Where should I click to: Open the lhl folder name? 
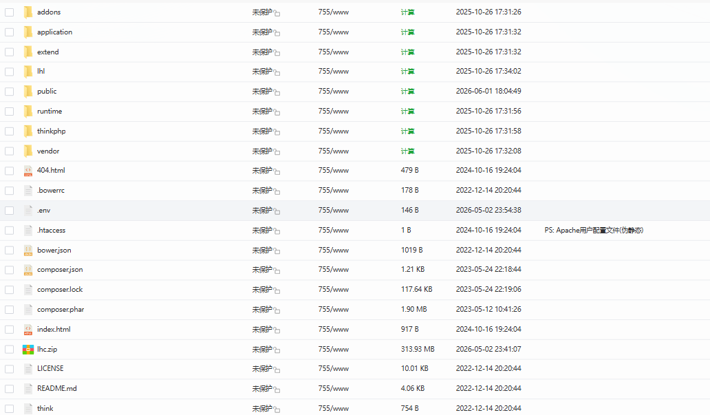(x=41, y=71)
